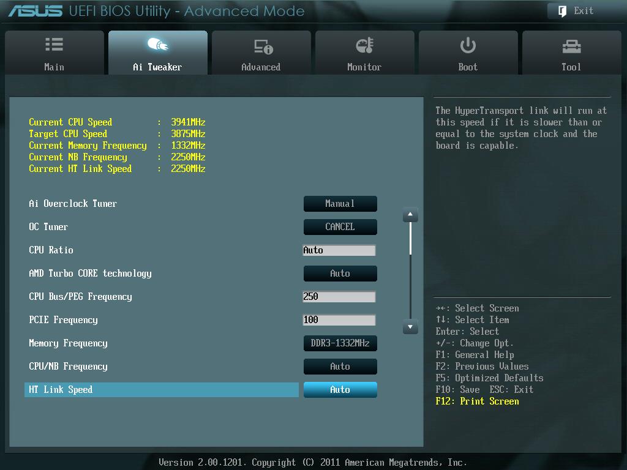
Task: Click the Current CPU Speed 3941MHz value
Action: point(188,122)
